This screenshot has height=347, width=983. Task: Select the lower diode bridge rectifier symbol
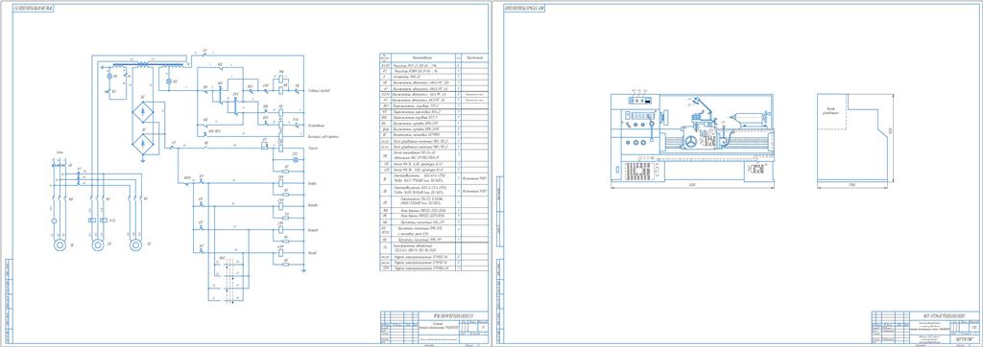click(144, 144)
